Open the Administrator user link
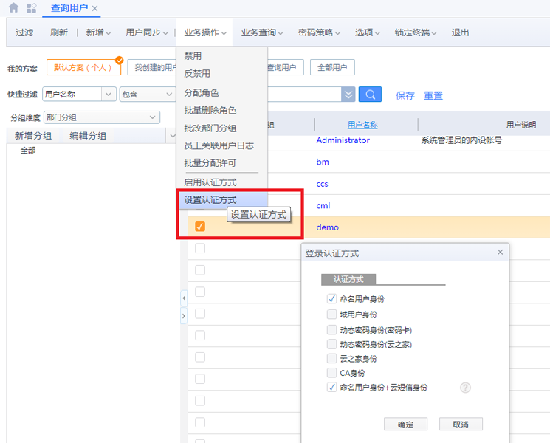 [343, 140]
